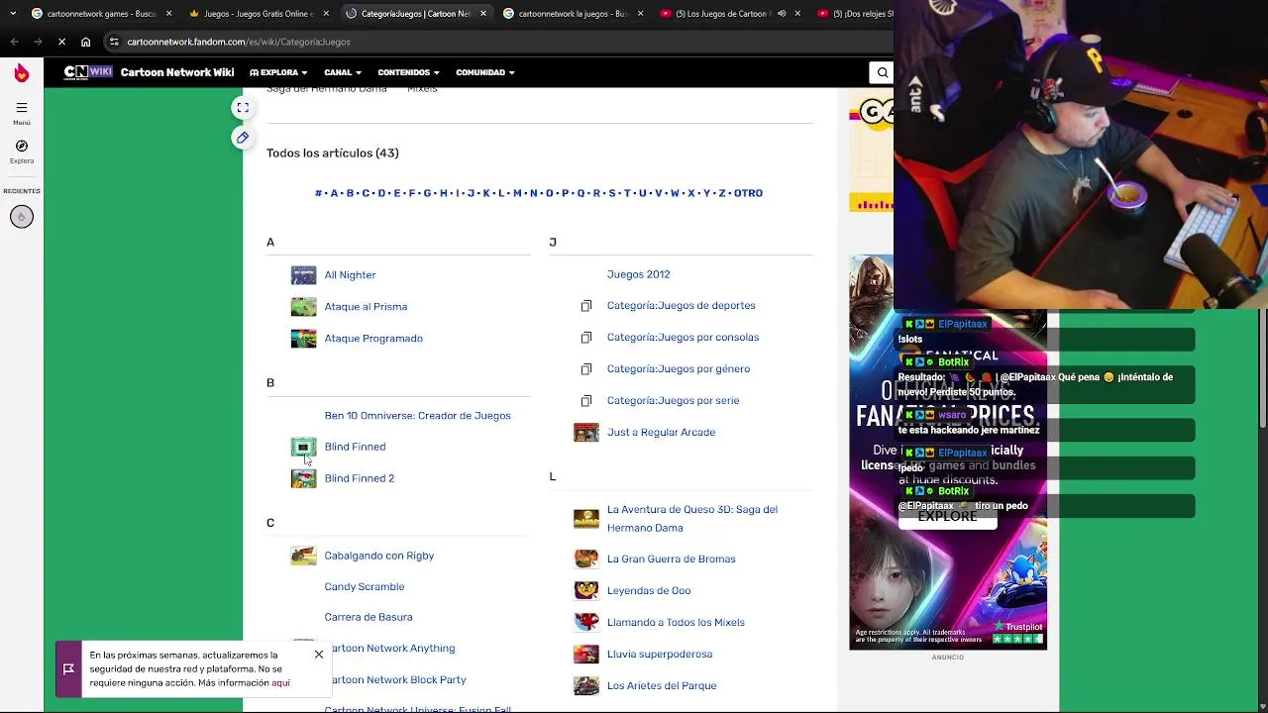Click the Ataque al Prisma thumbnail
This screenshot has width=1268, height=713.
click(x=303, y=307)
